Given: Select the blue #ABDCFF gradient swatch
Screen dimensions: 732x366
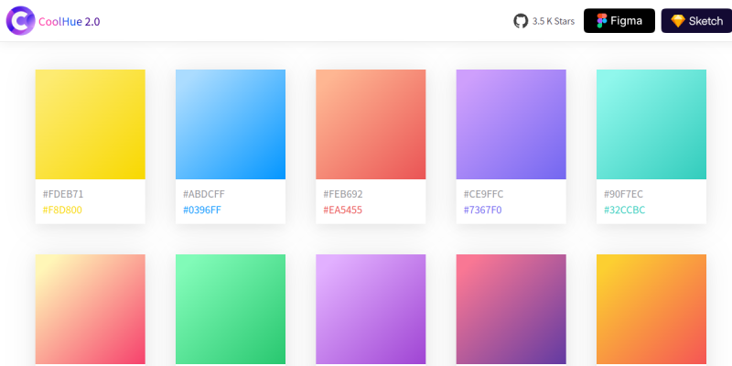Looking at the screenshot, I should [231, 124].
